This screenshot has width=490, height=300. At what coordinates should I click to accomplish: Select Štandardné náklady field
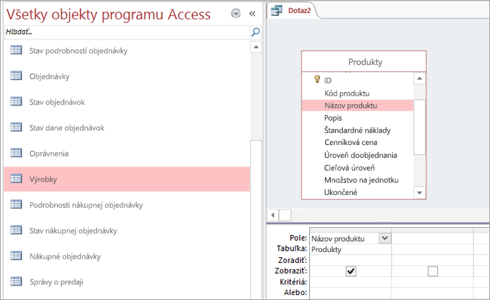click(x=357, y=130)
